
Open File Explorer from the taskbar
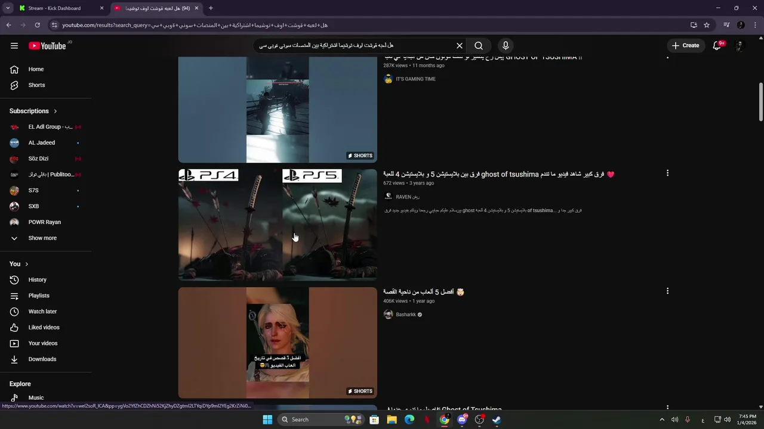pyautogui.click(x=392, y=419)
